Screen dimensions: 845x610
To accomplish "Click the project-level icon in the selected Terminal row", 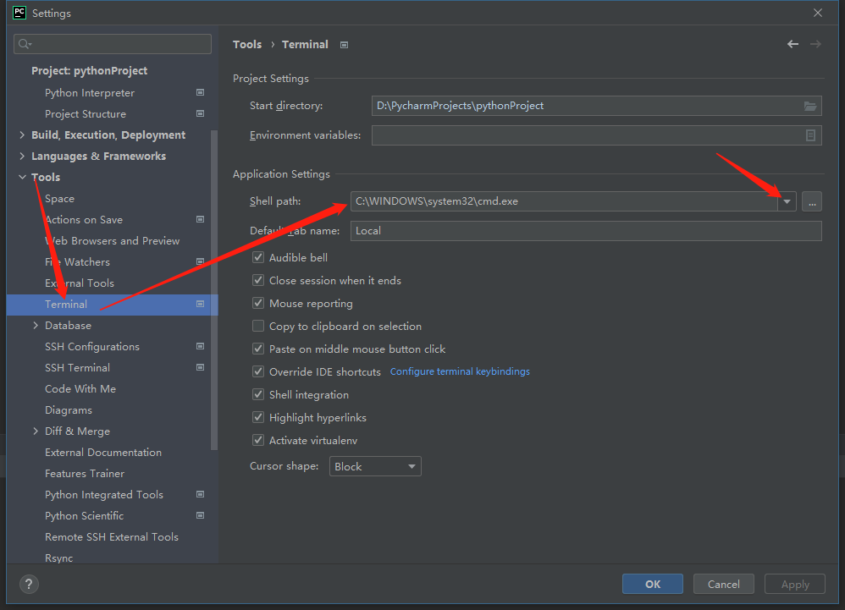I will pos(200,305).
